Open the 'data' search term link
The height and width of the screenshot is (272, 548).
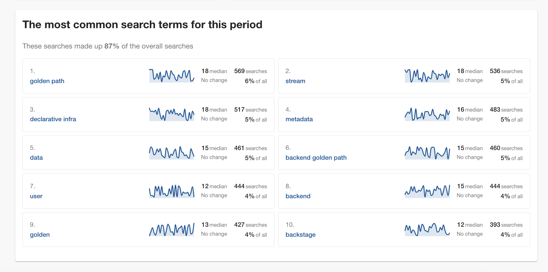(x=36, y=158)
